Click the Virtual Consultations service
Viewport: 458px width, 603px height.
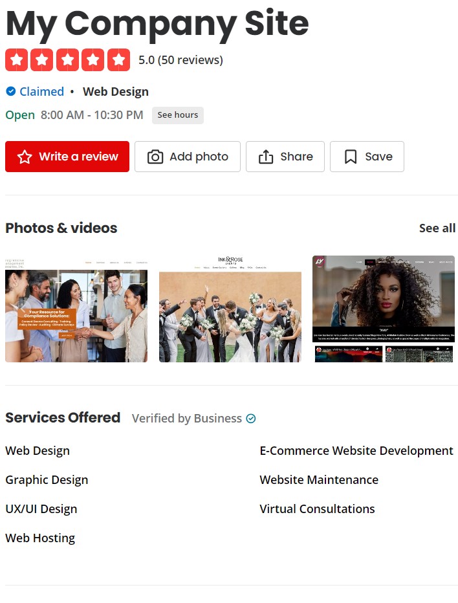(317, 509)
